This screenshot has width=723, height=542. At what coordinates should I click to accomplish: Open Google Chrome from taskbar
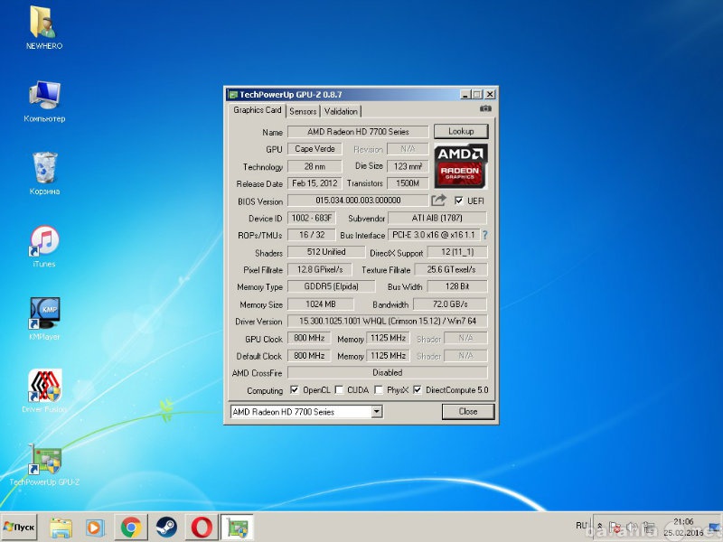[131, 528]
